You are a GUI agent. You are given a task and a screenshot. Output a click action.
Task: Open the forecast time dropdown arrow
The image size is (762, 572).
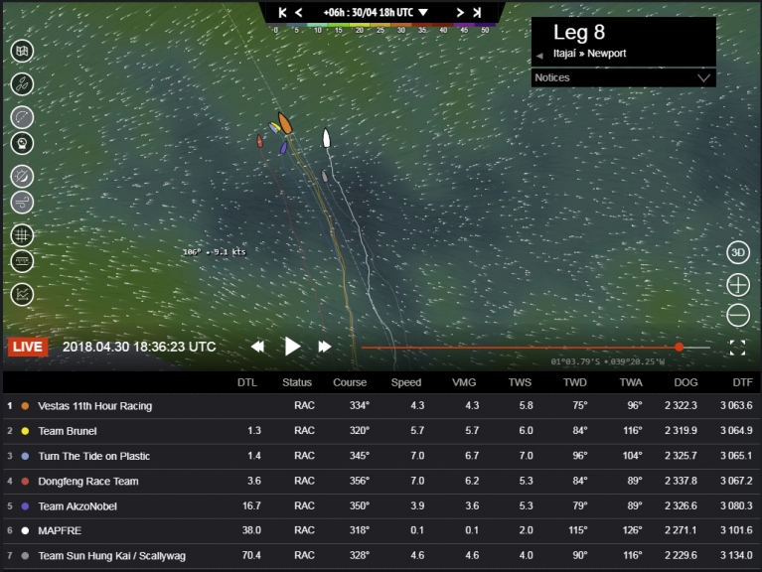(423, 13)
